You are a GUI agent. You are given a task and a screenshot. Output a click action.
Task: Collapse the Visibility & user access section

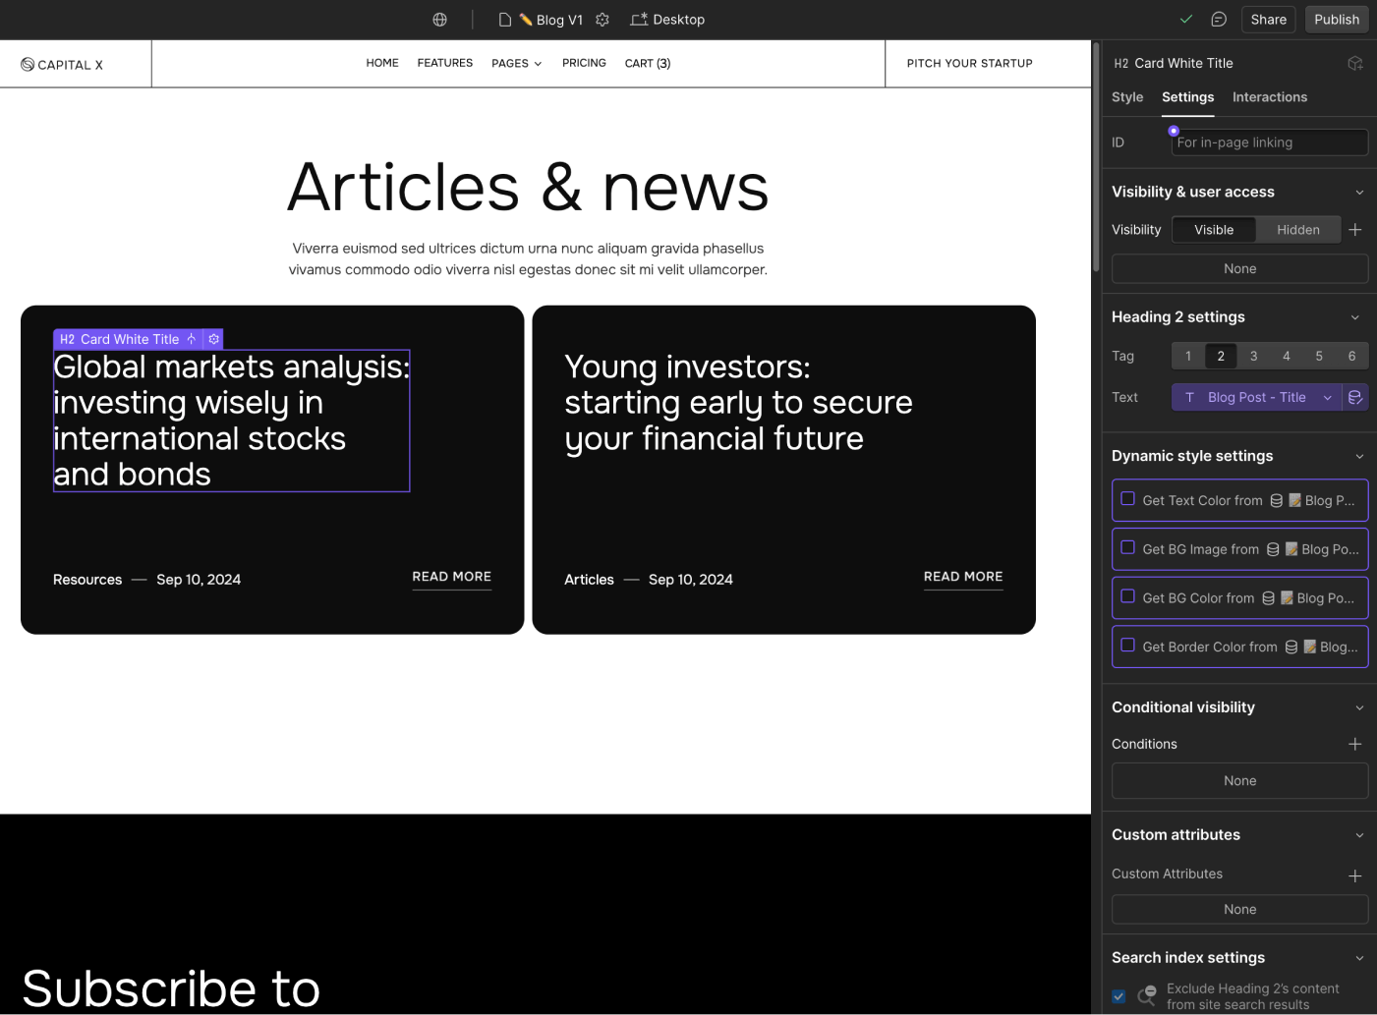pyautogui.click(x=1359, y=192)
